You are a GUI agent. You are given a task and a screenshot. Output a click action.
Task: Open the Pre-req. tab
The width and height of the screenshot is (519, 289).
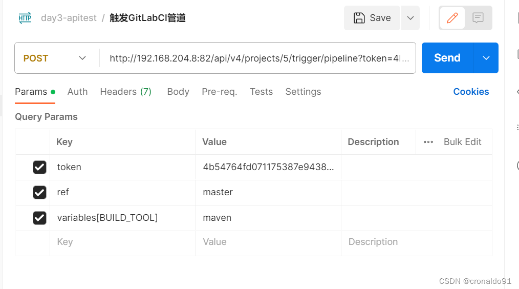pos(220,92)
